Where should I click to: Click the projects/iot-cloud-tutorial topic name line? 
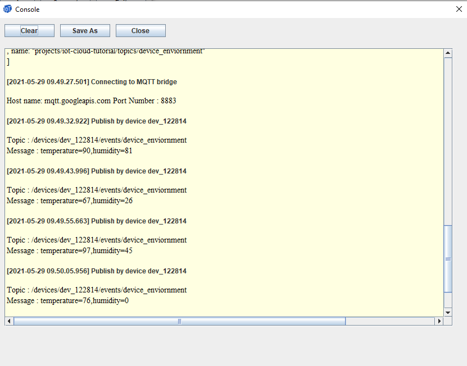coord(106,51)
